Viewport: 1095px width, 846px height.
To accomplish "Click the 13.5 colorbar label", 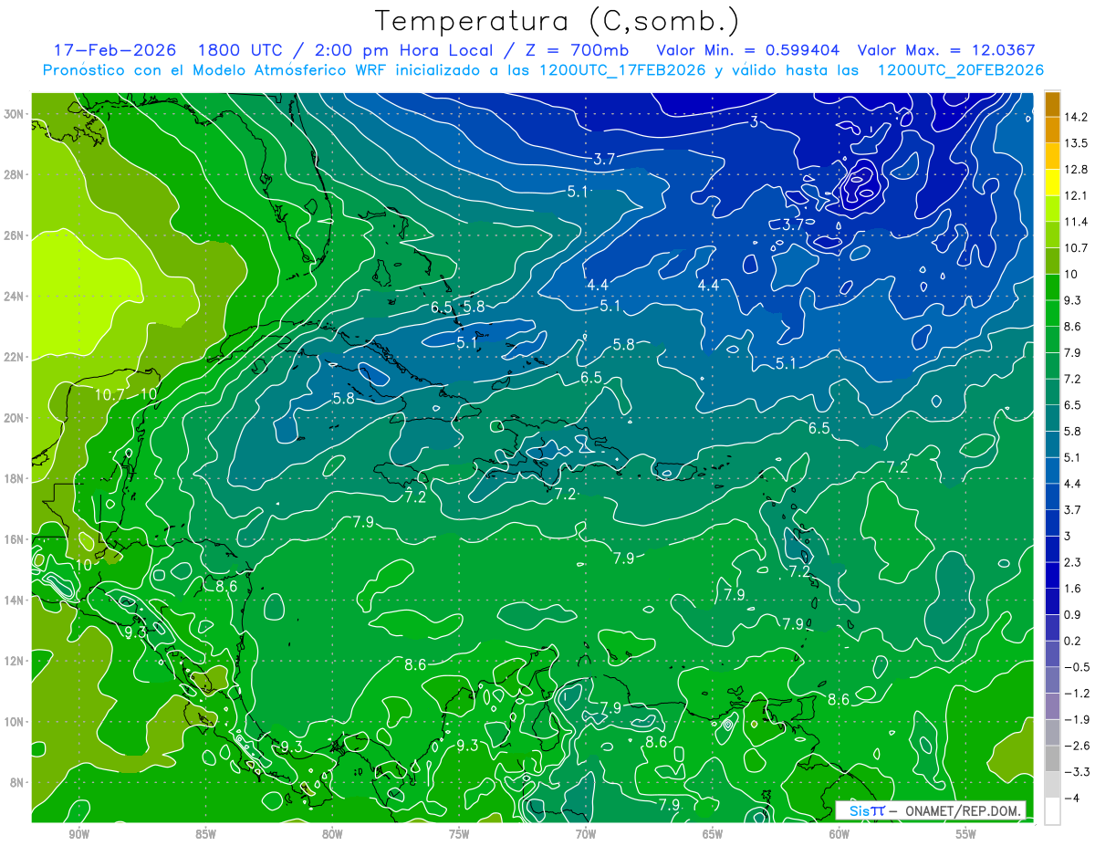I will [x=1077, y=143].
